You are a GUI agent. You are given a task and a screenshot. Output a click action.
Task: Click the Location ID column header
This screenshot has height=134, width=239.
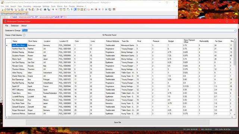tap(66, 41)
